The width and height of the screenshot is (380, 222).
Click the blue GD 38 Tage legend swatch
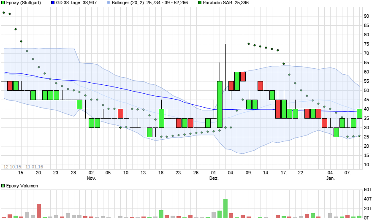pos(53,3)
